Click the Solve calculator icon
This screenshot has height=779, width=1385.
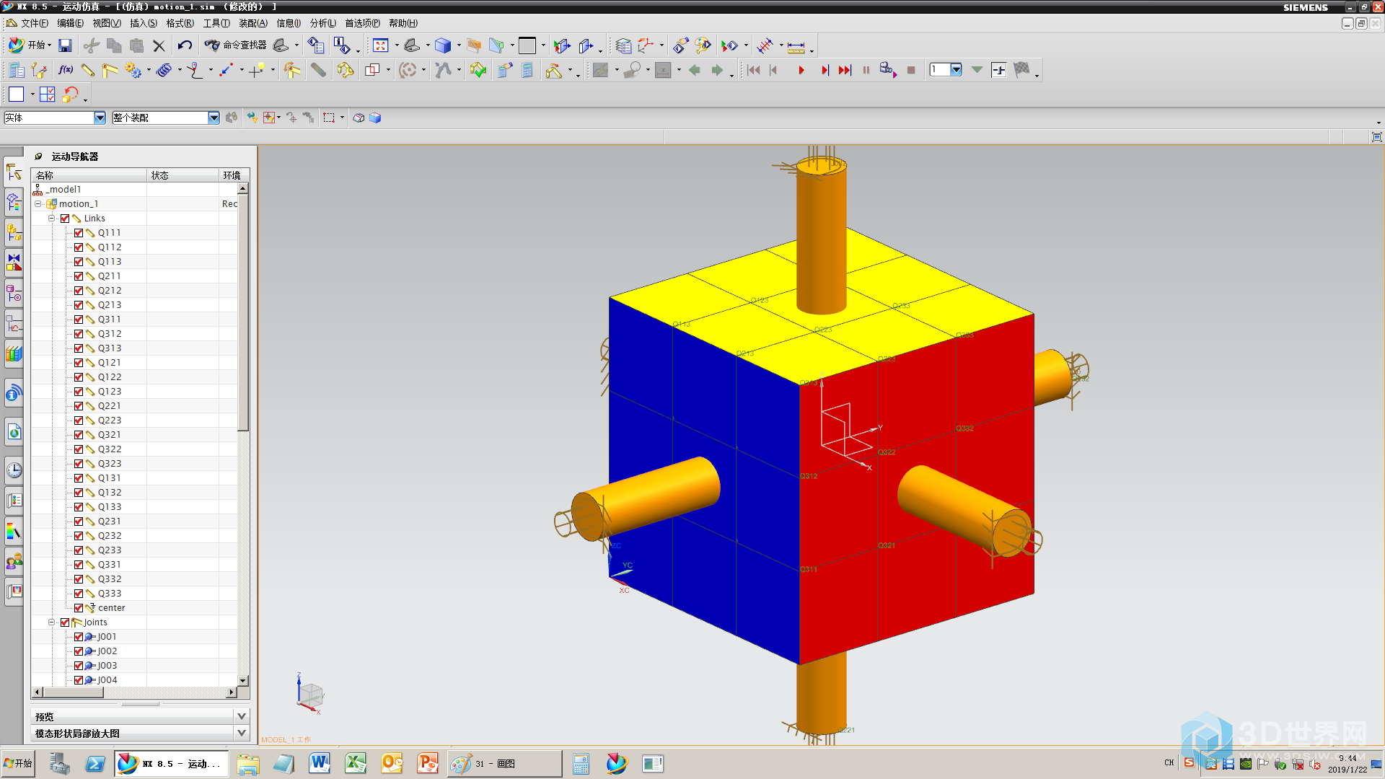pos(527,70)
